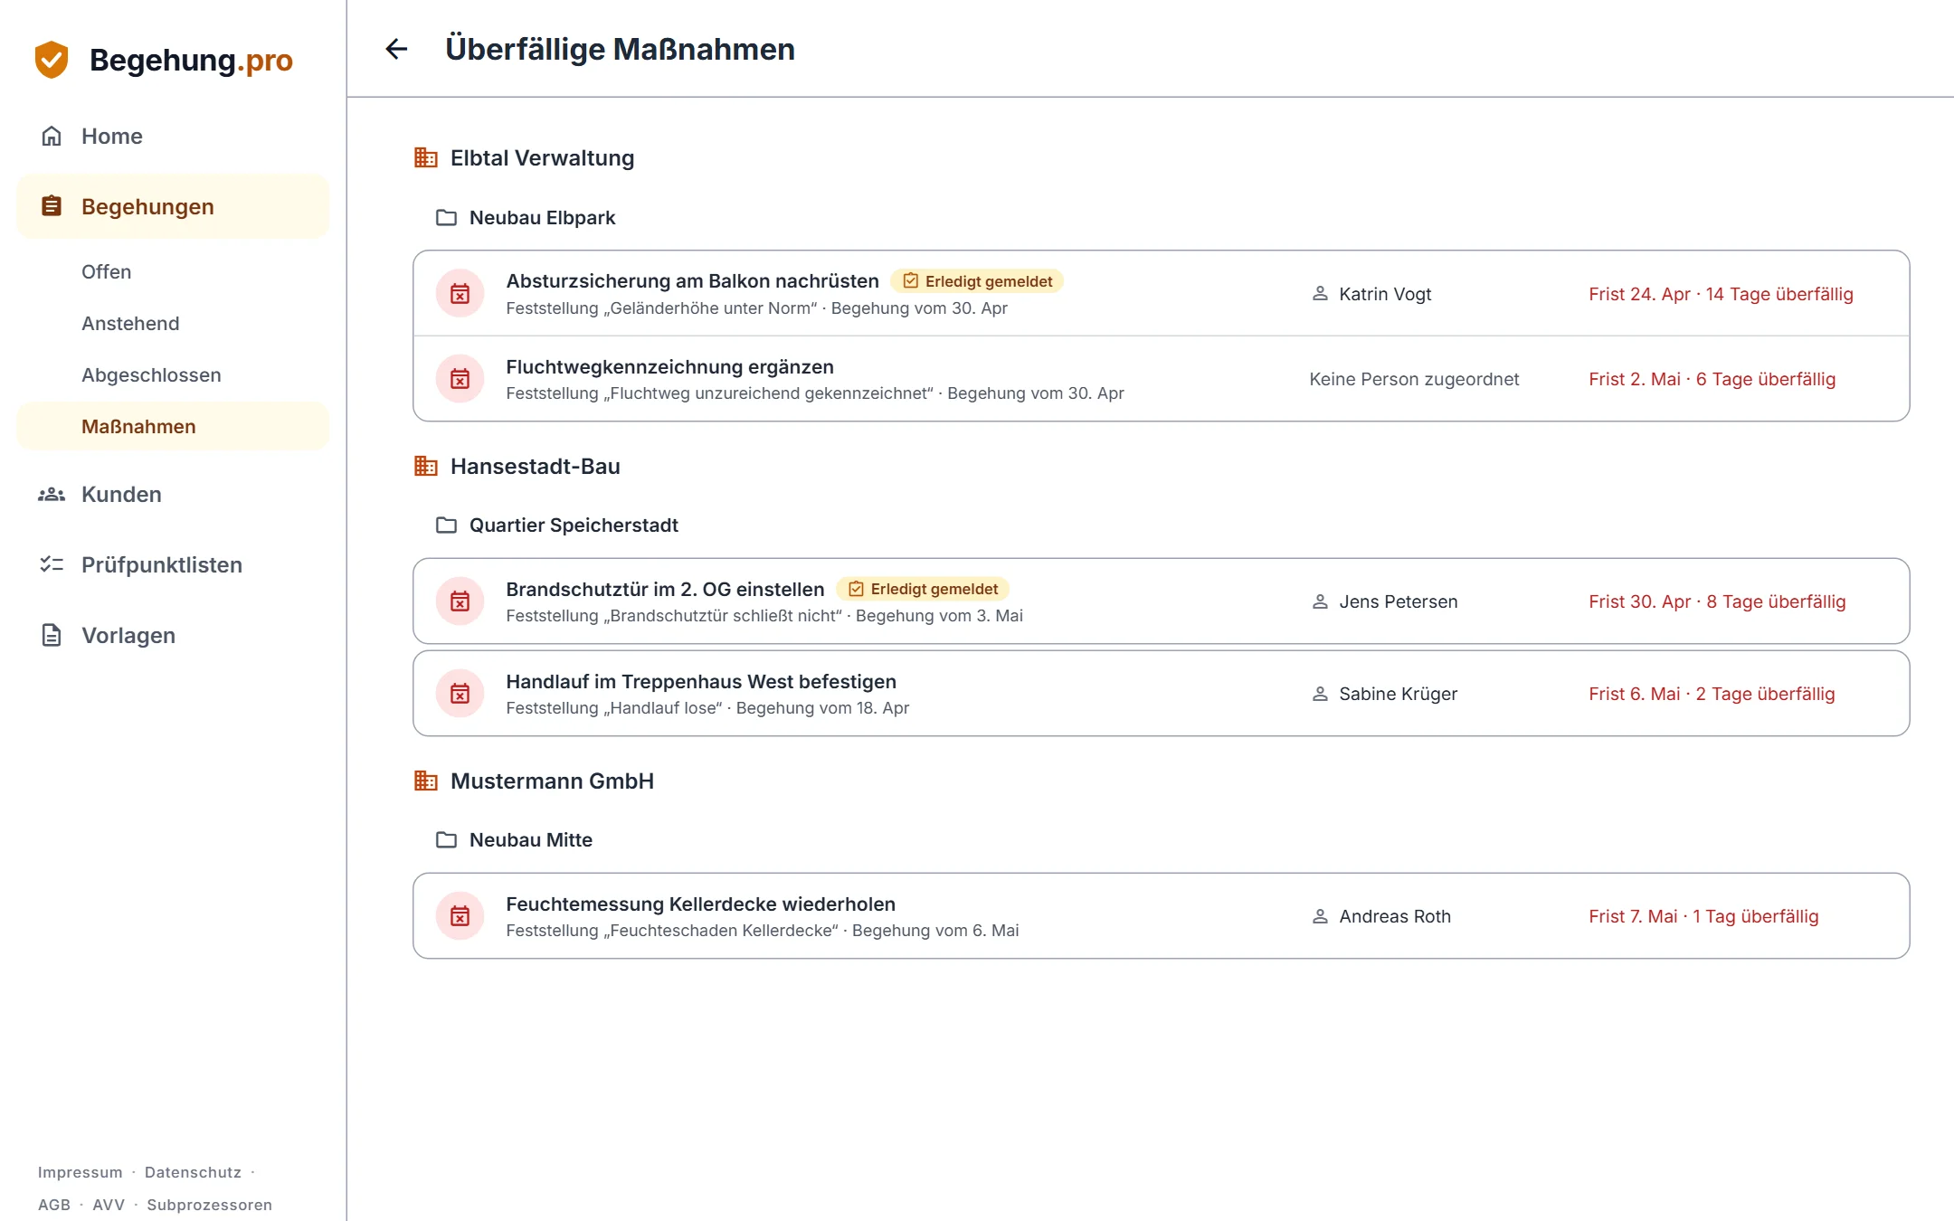Click the Erledigt gemeldet badge on Brandschutztür
Screen dimensions: 1954x1221
click(923, 589)
